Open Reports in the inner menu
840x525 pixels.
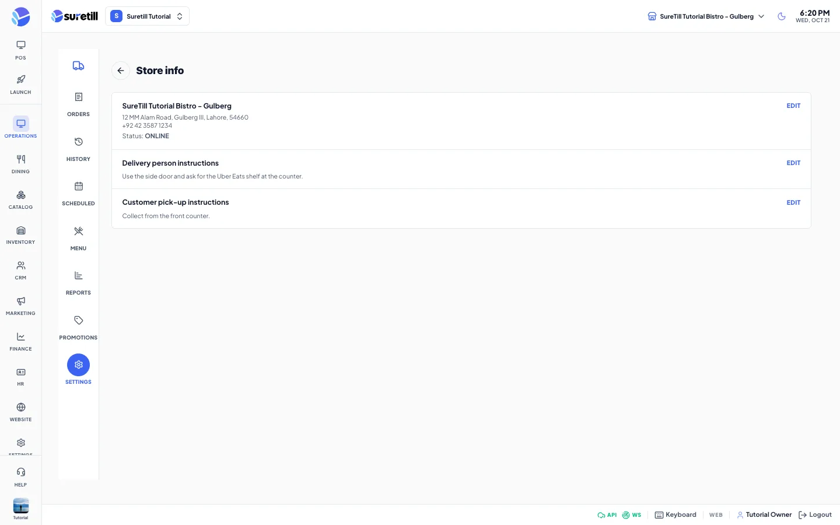(78, 283)
